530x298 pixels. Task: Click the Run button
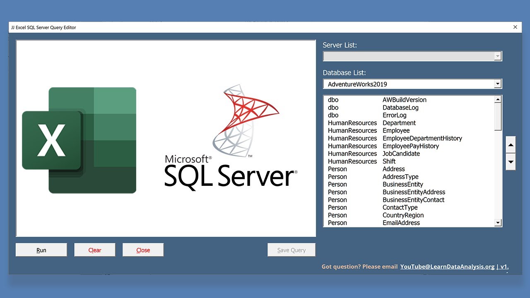(x=41, y=250)
